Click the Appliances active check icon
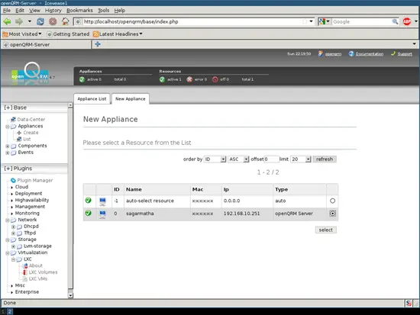The image size is (420, 315). [x=82, y=79]
